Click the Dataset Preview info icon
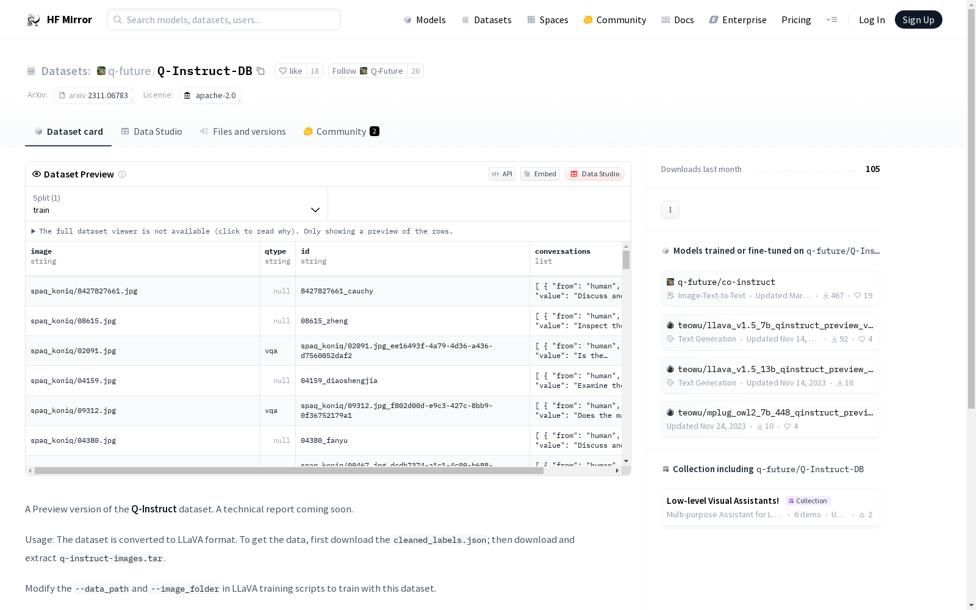Image resolution: width=976 pixels, height=610 pixels. point(122,174)
